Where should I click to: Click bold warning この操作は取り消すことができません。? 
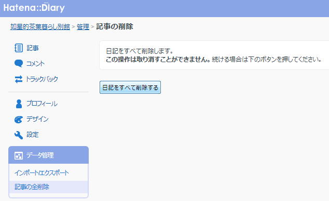pyautogui.click(x=158, y=60)
